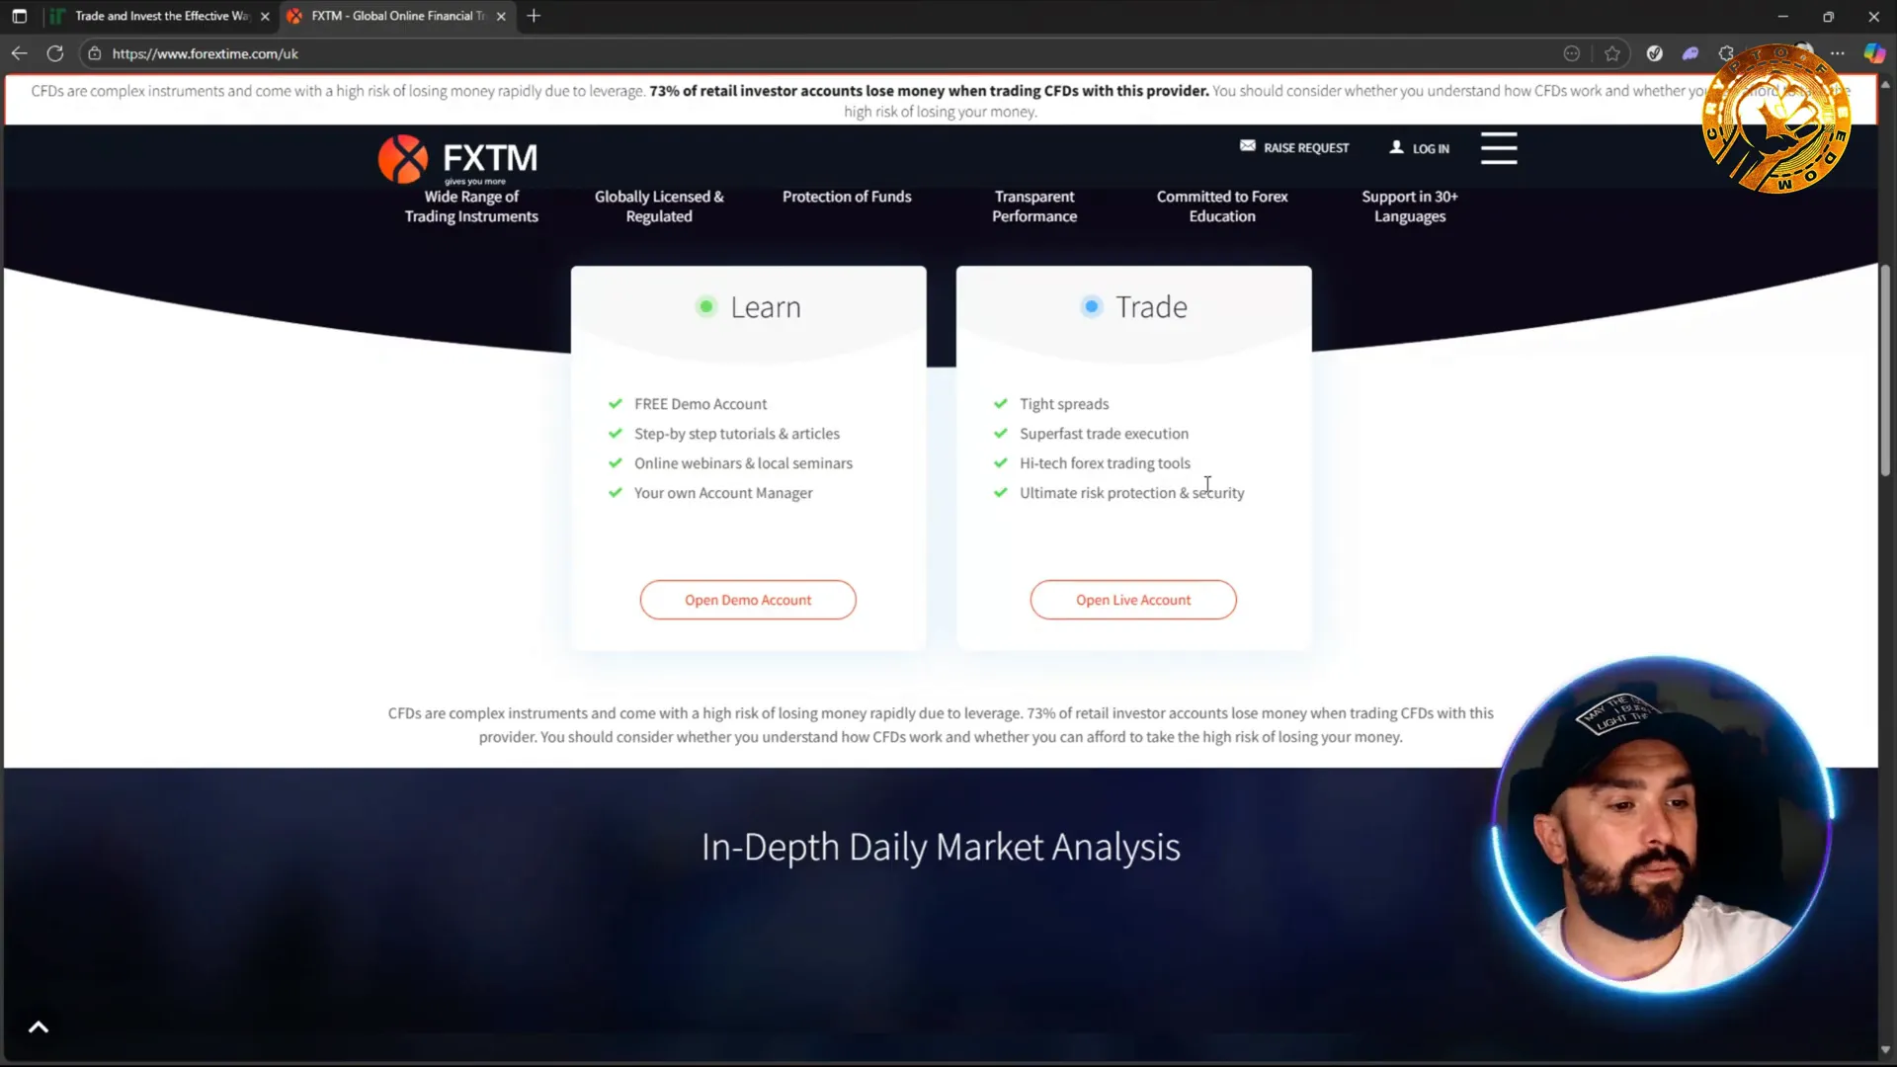Click the RAISE REQUEST envelope link
Screen dimensions: 1897x1067
pos(1294,147)
